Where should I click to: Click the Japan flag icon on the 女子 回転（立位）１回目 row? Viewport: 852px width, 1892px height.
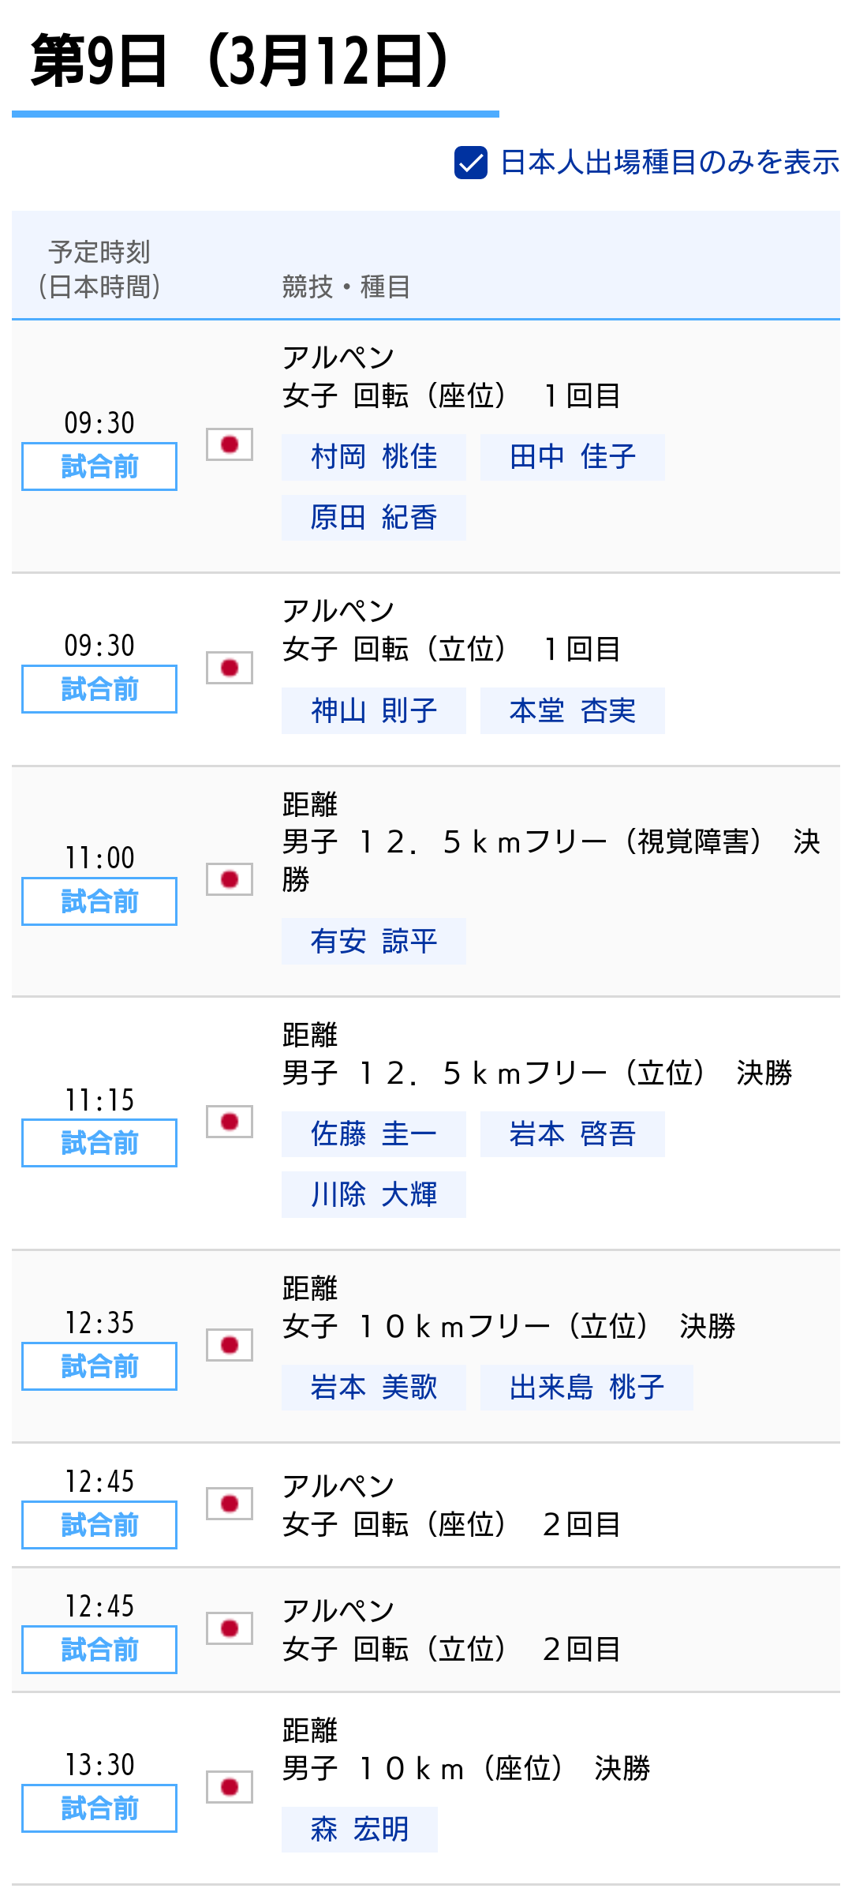point(230,667)
